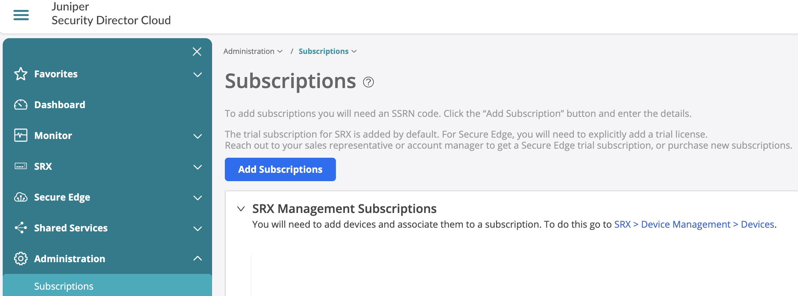Click the Administration gear icon
Viewport: 798px width, 296px height.
point(21,258)
